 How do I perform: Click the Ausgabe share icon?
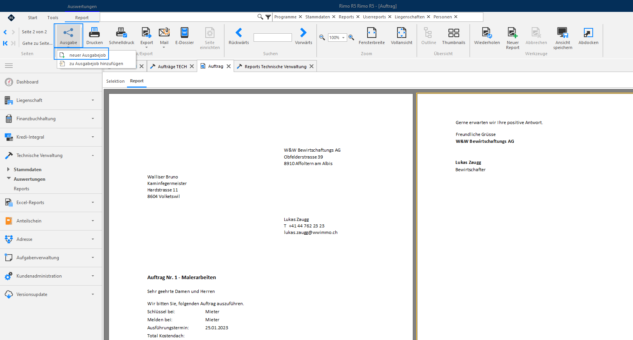(x=68, y=33)
